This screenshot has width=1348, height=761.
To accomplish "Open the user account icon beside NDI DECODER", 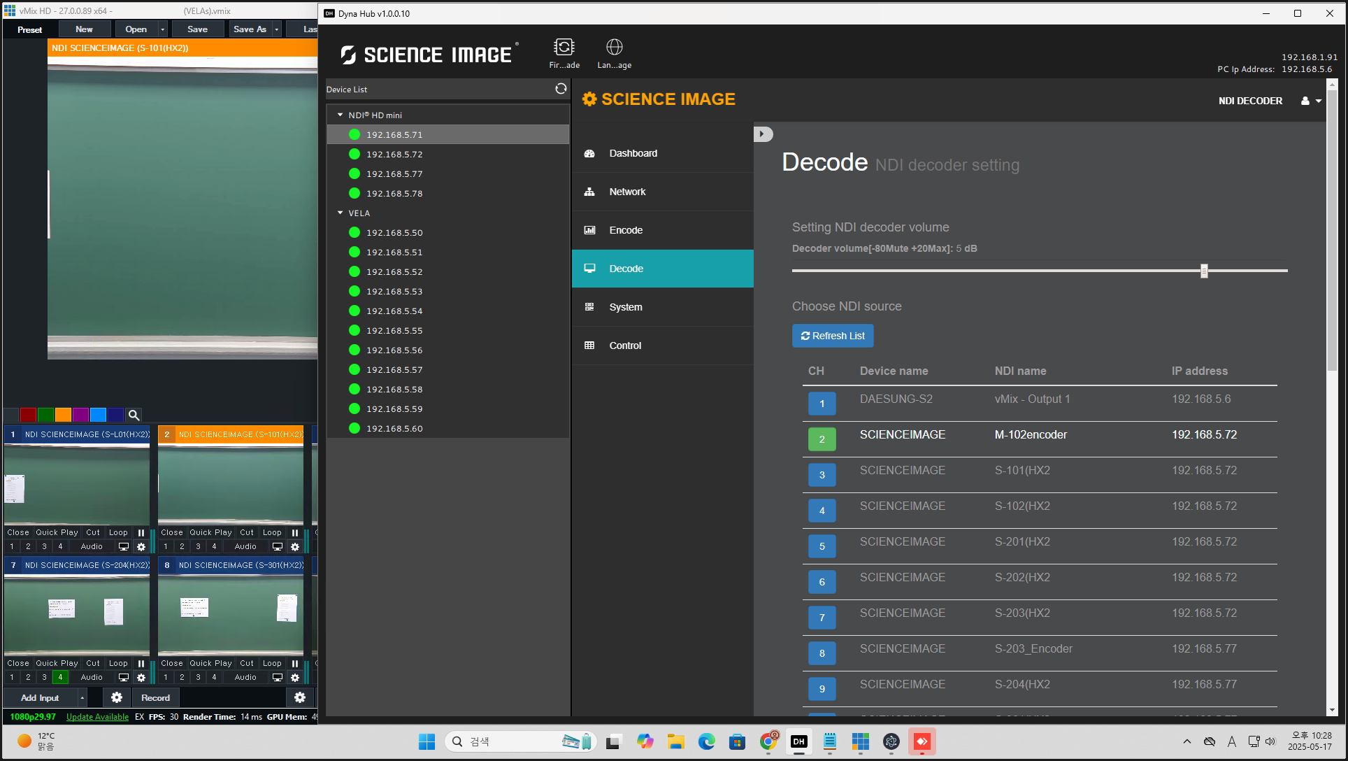I will [x=1305, y=101].
